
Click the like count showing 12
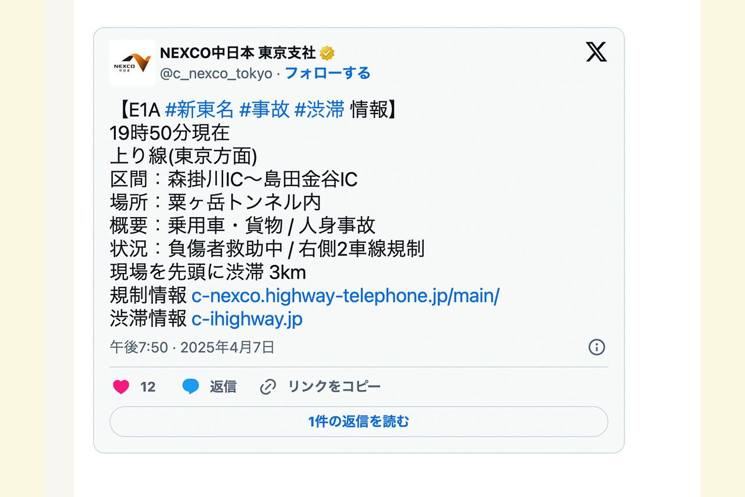click(147, 386)
